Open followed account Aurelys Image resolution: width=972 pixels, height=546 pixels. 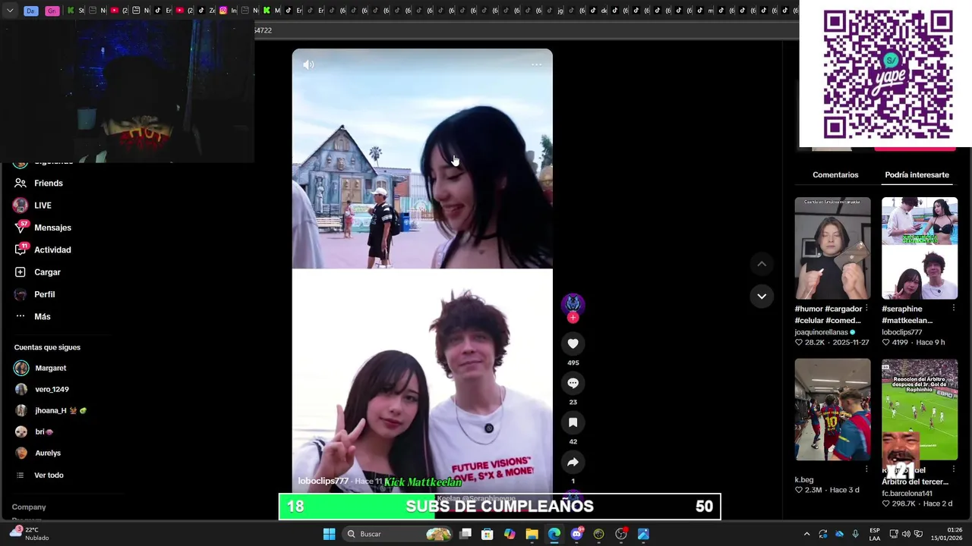pos(48,453)
